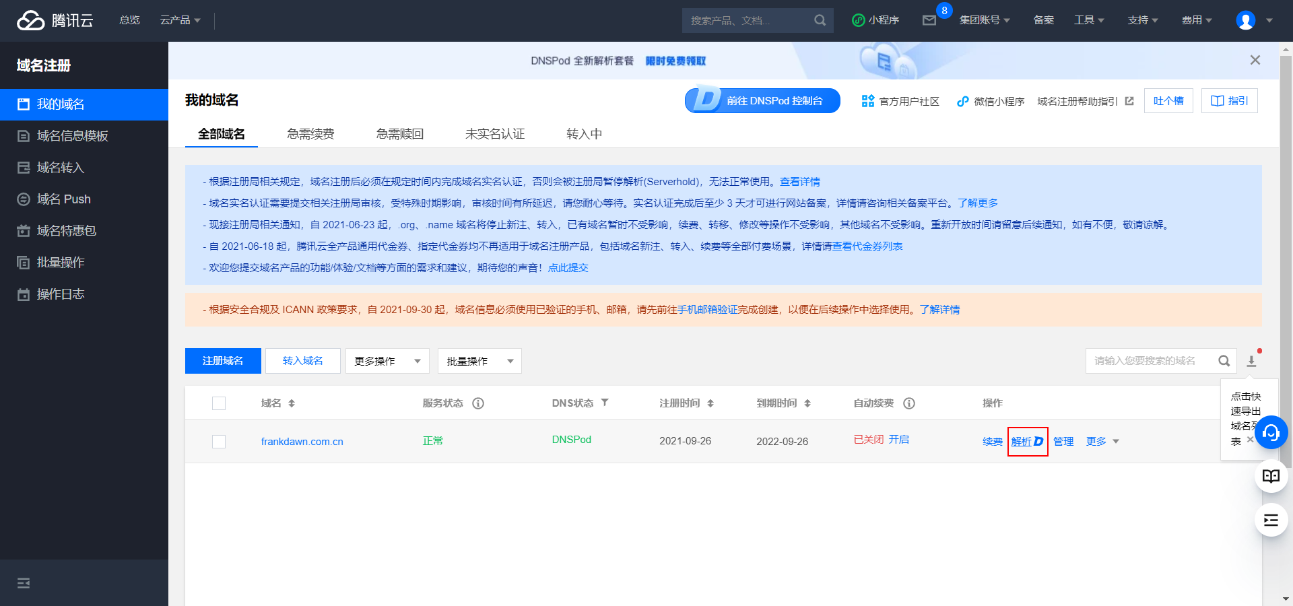Open 微信小程序 link
1293x606 pixels.
click(x=991, y=101)
